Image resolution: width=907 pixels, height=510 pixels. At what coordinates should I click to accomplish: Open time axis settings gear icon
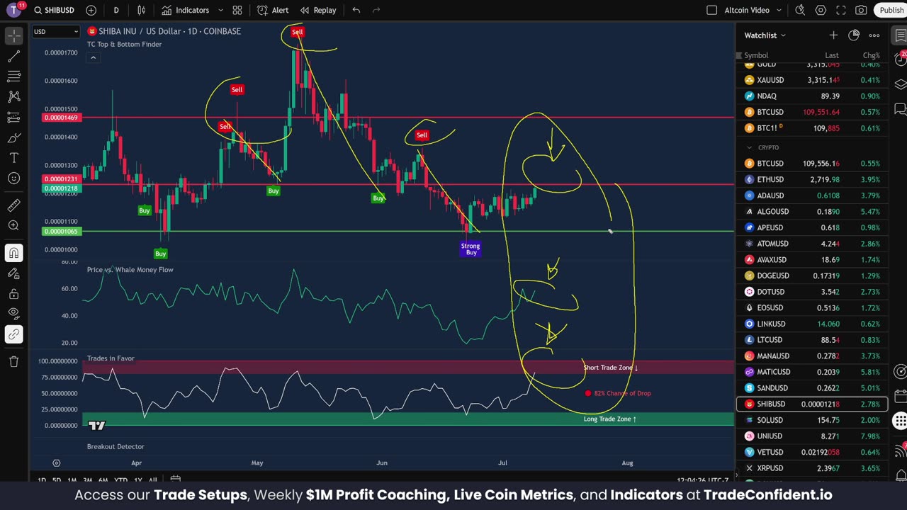(x=57, y=463)
